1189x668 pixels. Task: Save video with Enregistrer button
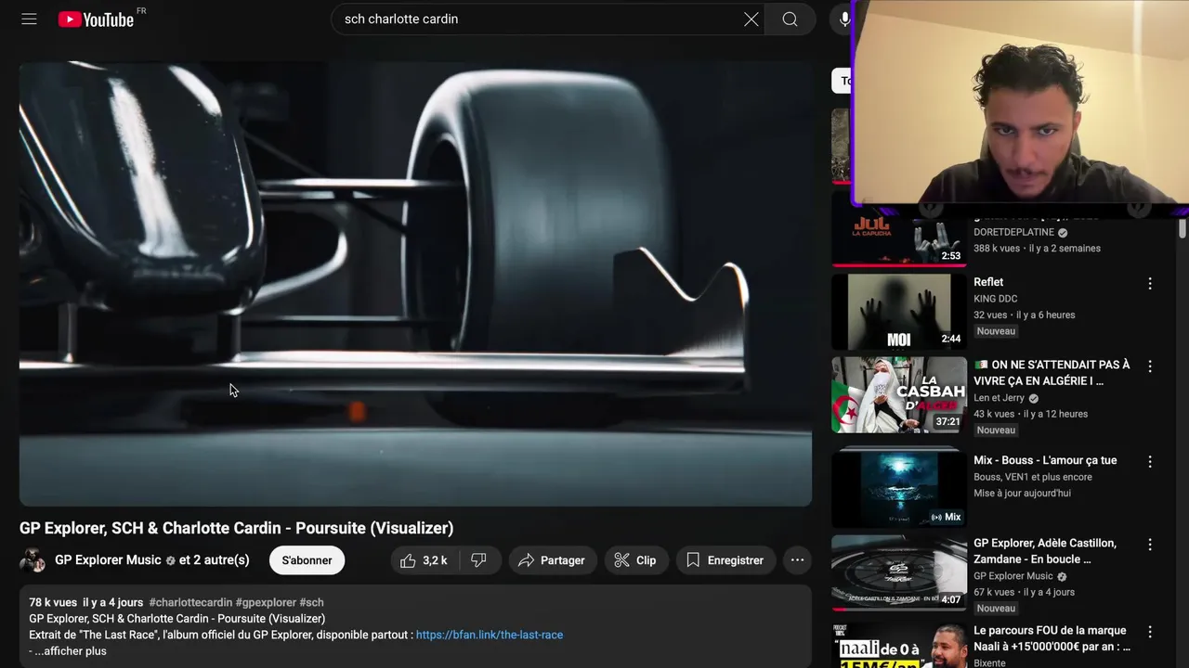[725, 560]
